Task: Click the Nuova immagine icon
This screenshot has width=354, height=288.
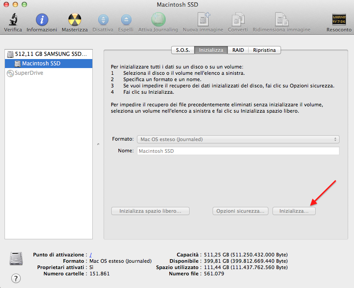Action: 204,19
